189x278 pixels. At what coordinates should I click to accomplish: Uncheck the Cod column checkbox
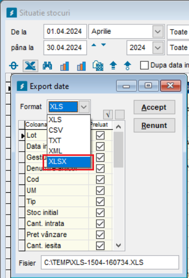100,180
